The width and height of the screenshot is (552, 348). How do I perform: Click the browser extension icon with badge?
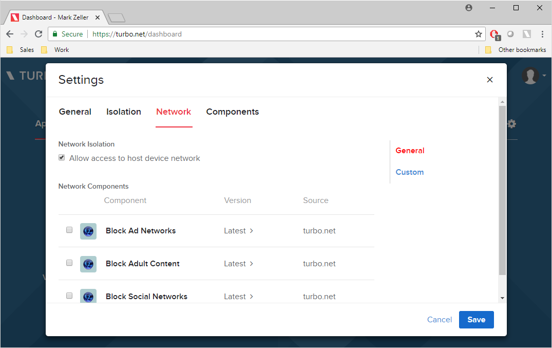click(493, 34)
